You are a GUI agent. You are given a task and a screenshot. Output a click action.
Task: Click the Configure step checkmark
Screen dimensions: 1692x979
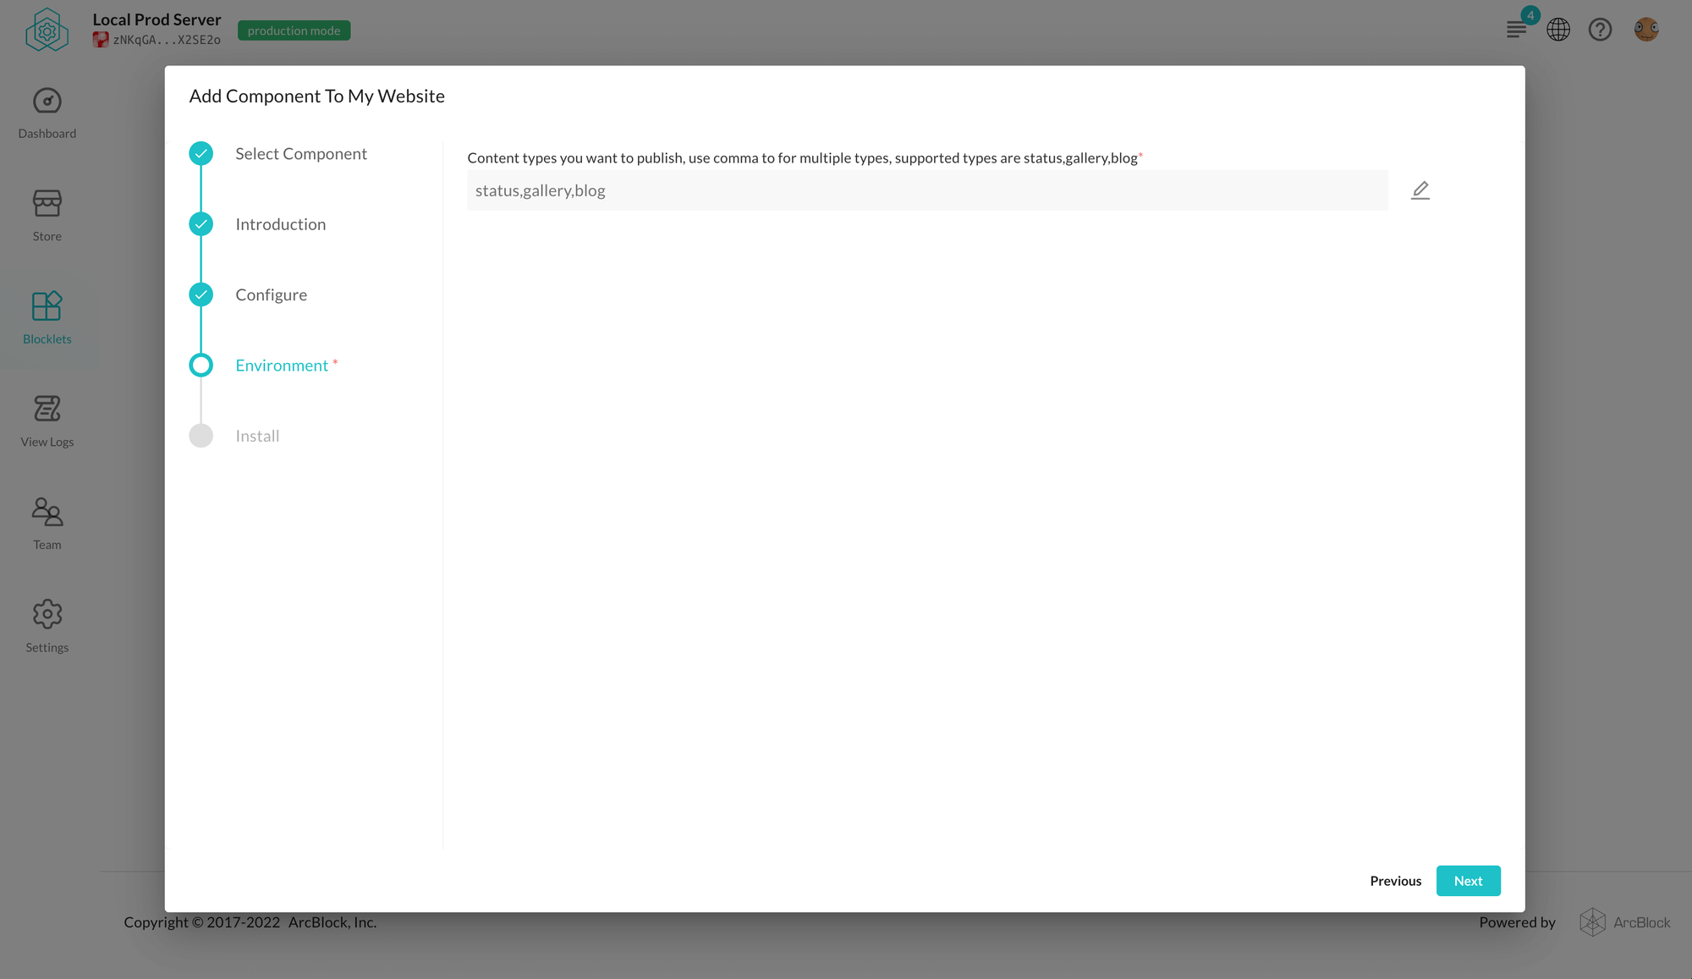201,294
